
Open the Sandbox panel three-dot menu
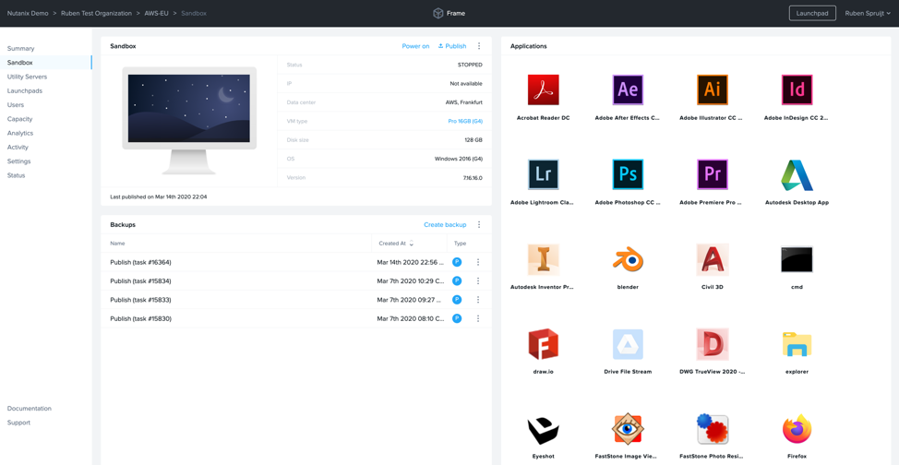479,46
